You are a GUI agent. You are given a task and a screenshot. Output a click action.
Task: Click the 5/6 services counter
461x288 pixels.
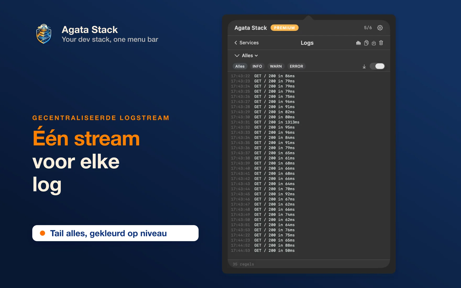click(x=368, y=28)
